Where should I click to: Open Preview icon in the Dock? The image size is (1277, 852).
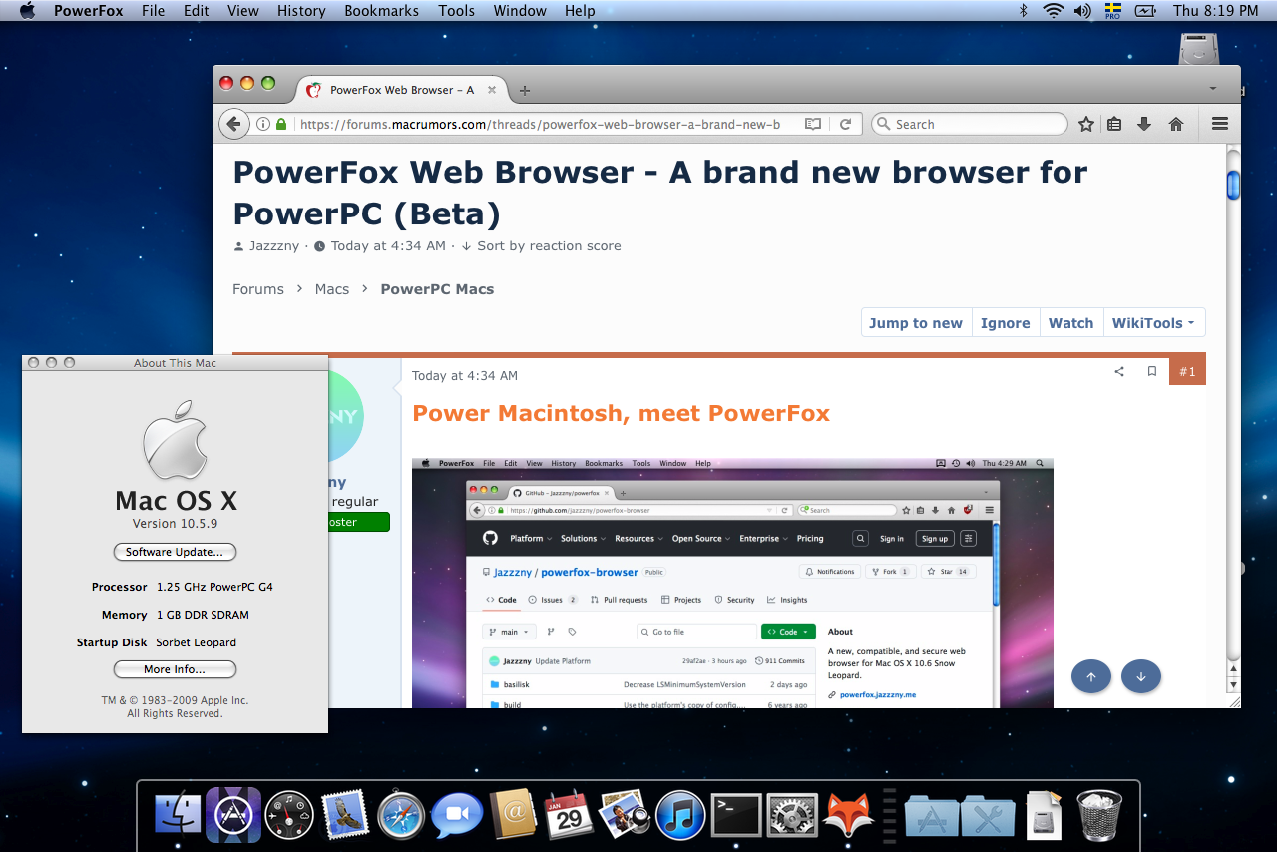point(626,814)
